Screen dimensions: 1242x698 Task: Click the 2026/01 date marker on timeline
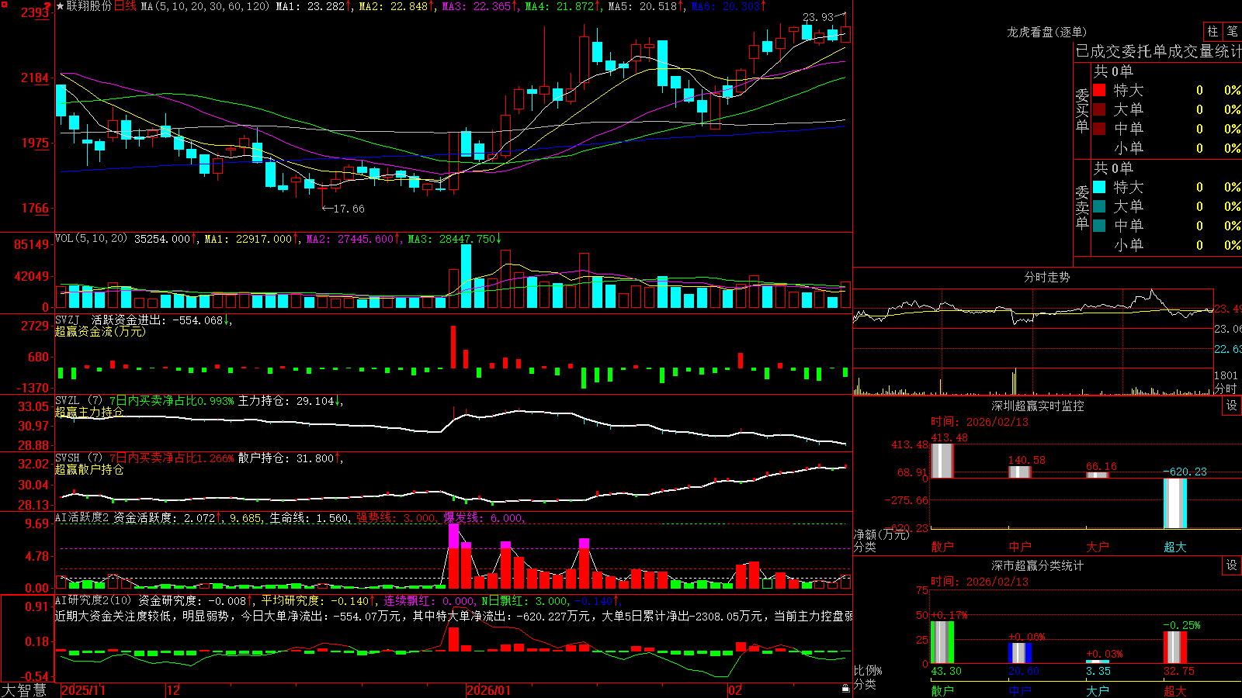click(x=488, y=689)
